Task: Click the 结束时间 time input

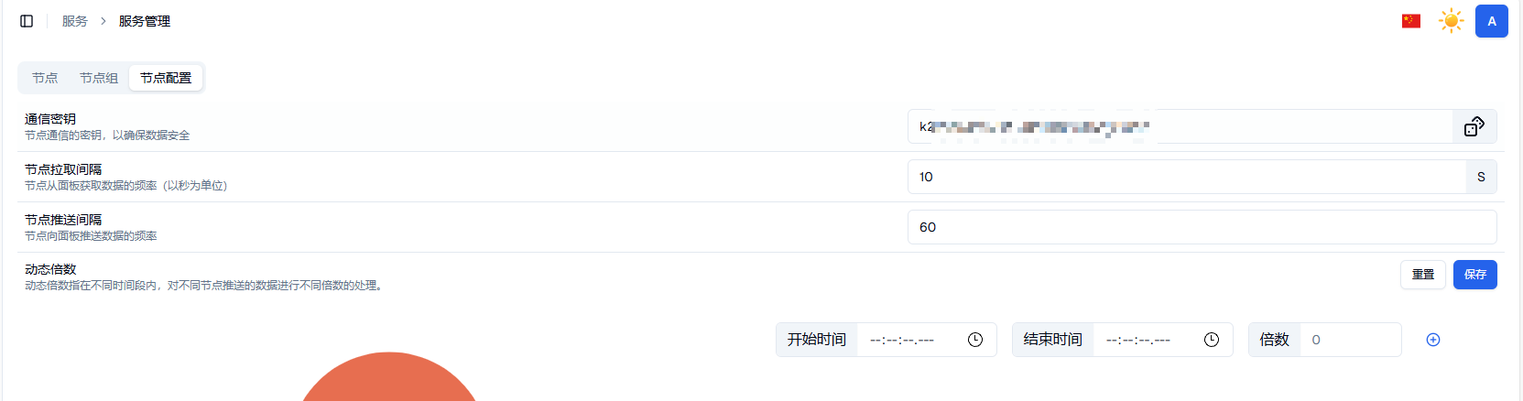Action: (x=1143, y=340)
